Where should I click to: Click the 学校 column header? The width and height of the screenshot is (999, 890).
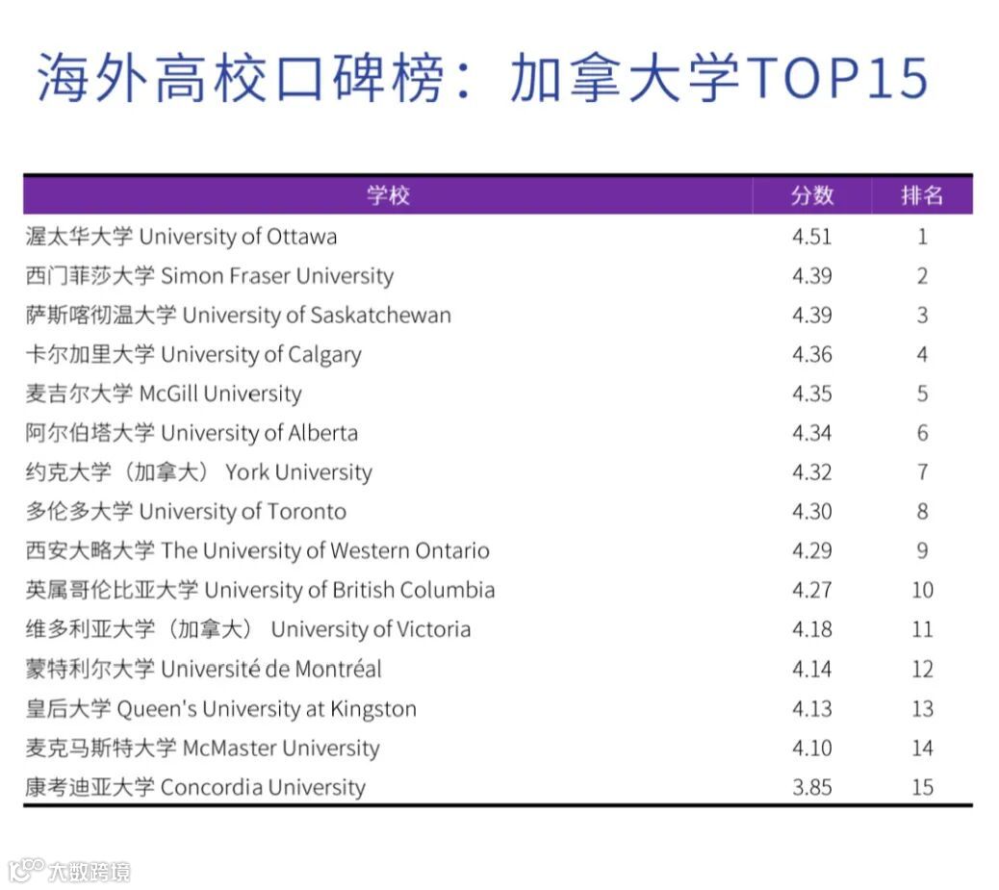point(388,195)
